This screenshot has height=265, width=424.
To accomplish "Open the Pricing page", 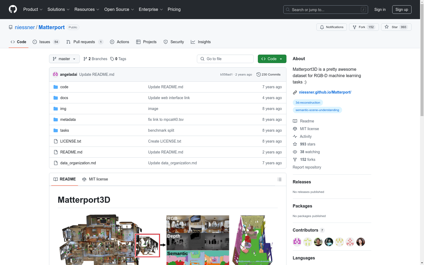I will 174,9.
